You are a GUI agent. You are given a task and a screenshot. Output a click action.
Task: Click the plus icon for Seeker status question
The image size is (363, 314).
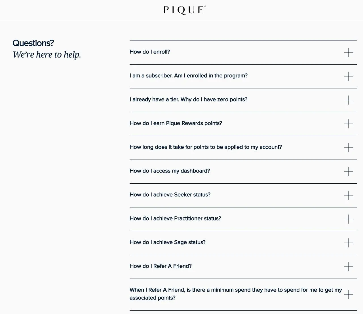pyautogui.click(x=348, y=195)
